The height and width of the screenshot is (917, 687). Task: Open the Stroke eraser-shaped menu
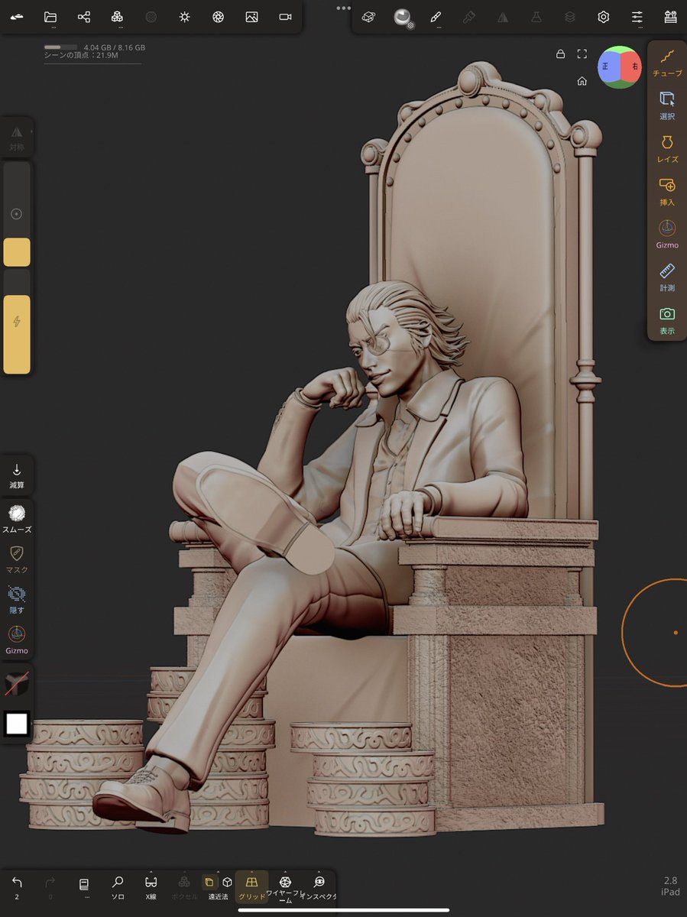[368, 17]
